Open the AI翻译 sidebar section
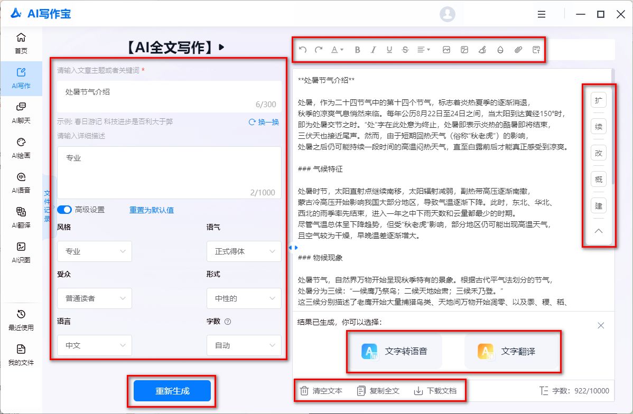This screenshot has width=633, height=414. point(21,218)
